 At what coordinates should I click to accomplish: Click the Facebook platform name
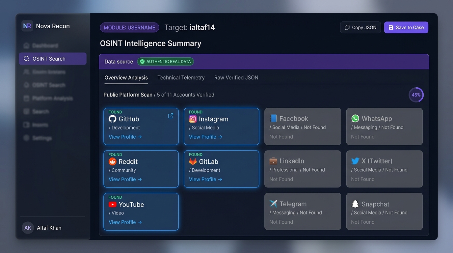click(x=294, y=119)
